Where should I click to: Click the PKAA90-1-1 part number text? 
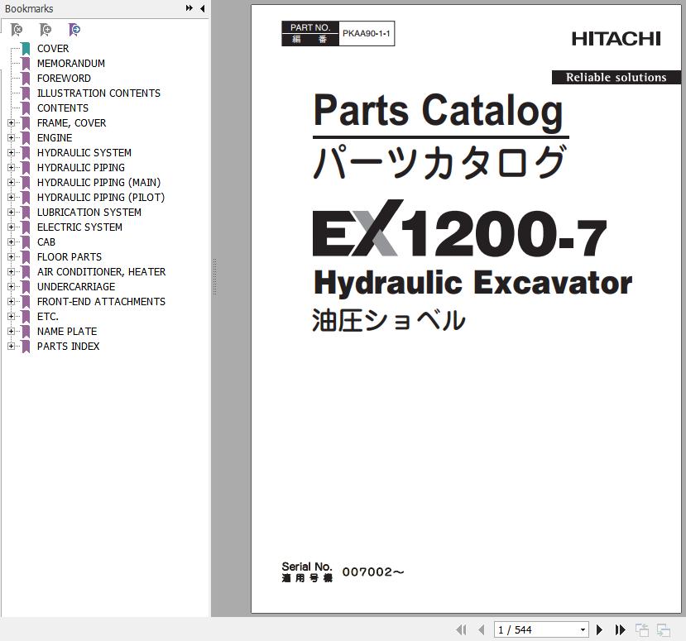[x=367, y=33]
